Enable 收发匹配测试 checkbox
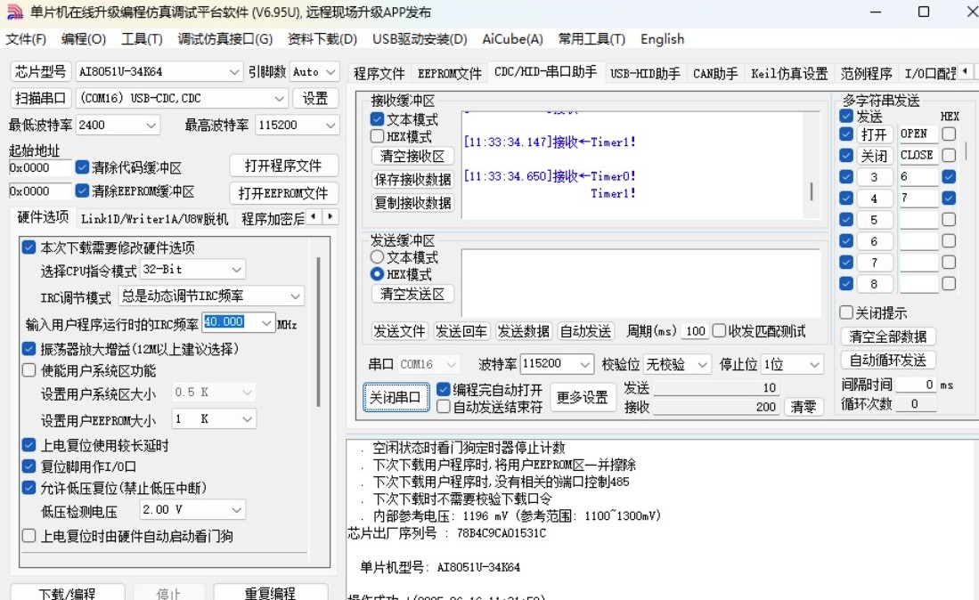 click(719, 330)
